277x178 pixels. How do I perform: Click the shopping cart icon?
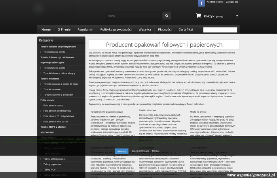coord(198,16)
